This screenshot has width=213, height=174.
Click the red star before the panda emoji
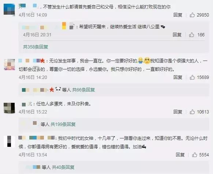52,90
